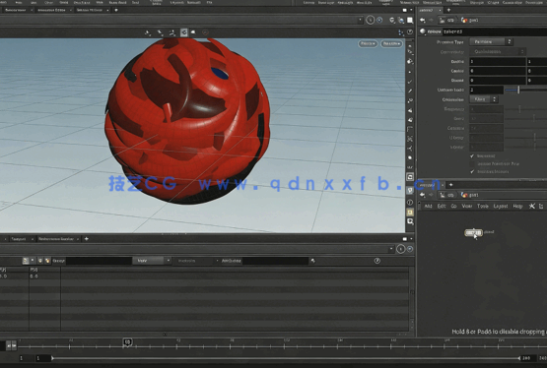Viewport: 547px width, 368px height.
Task: Click the highlighted view tool icon above the viewport
Action: tap(184, 32)
